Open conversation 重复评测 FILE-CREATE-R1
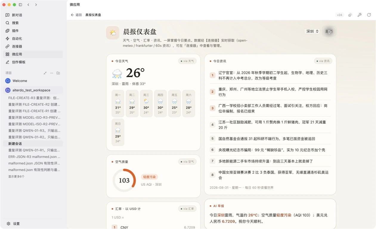 [33, 111]
